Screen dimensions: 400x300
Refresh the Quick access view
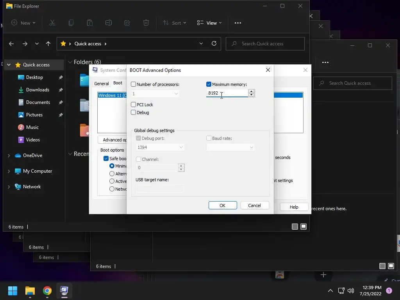pos(214,43)
